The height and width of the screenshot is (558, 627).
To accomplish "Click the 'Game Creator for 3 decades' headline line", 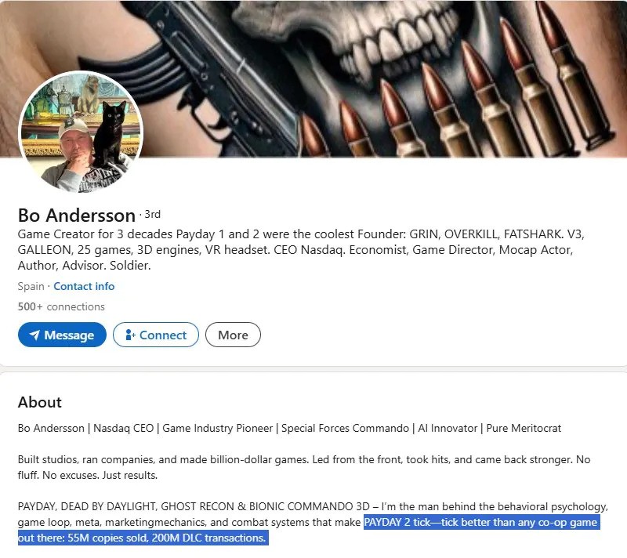I will pyautogui.click(x=301, y=234).
